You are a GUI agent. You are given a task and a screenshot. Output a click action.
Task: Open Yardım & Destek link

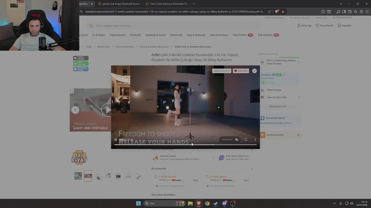point(342,17)
